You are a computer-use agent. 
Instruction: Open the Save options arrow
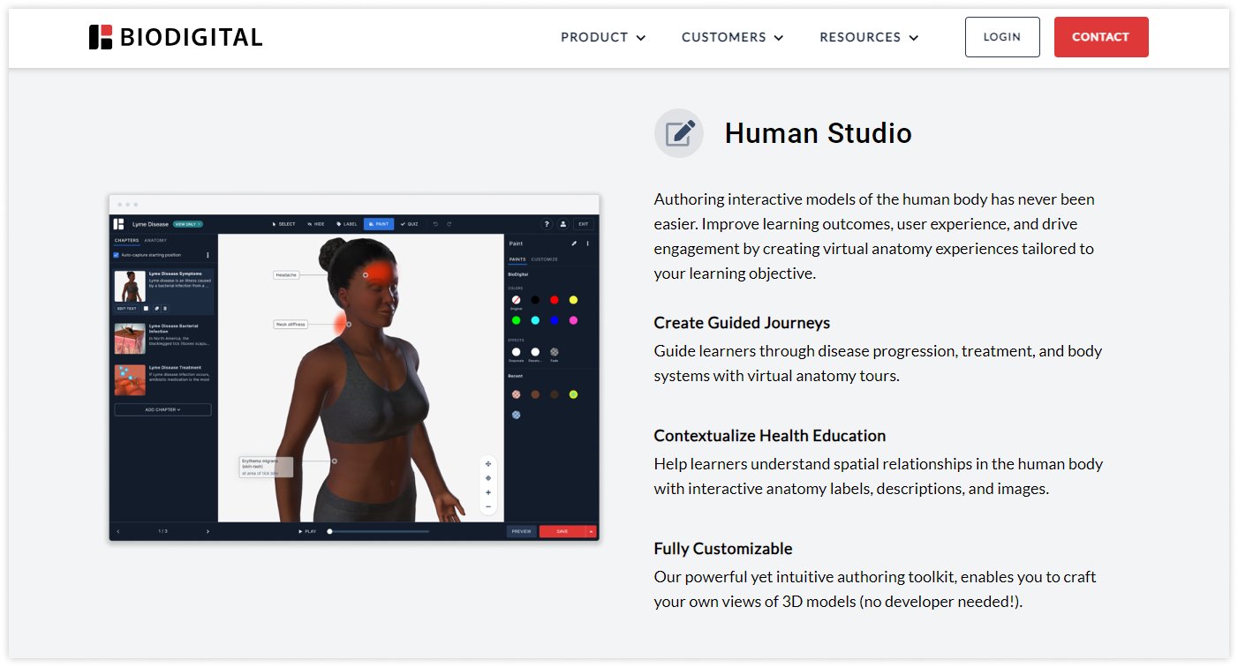pos(591,531)
